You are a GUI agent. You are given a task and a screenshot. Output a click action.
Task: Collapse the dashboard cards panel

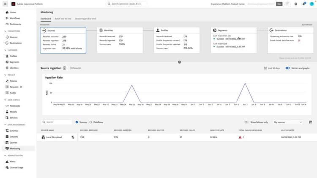pyautogui.click(x=179, y=62)
